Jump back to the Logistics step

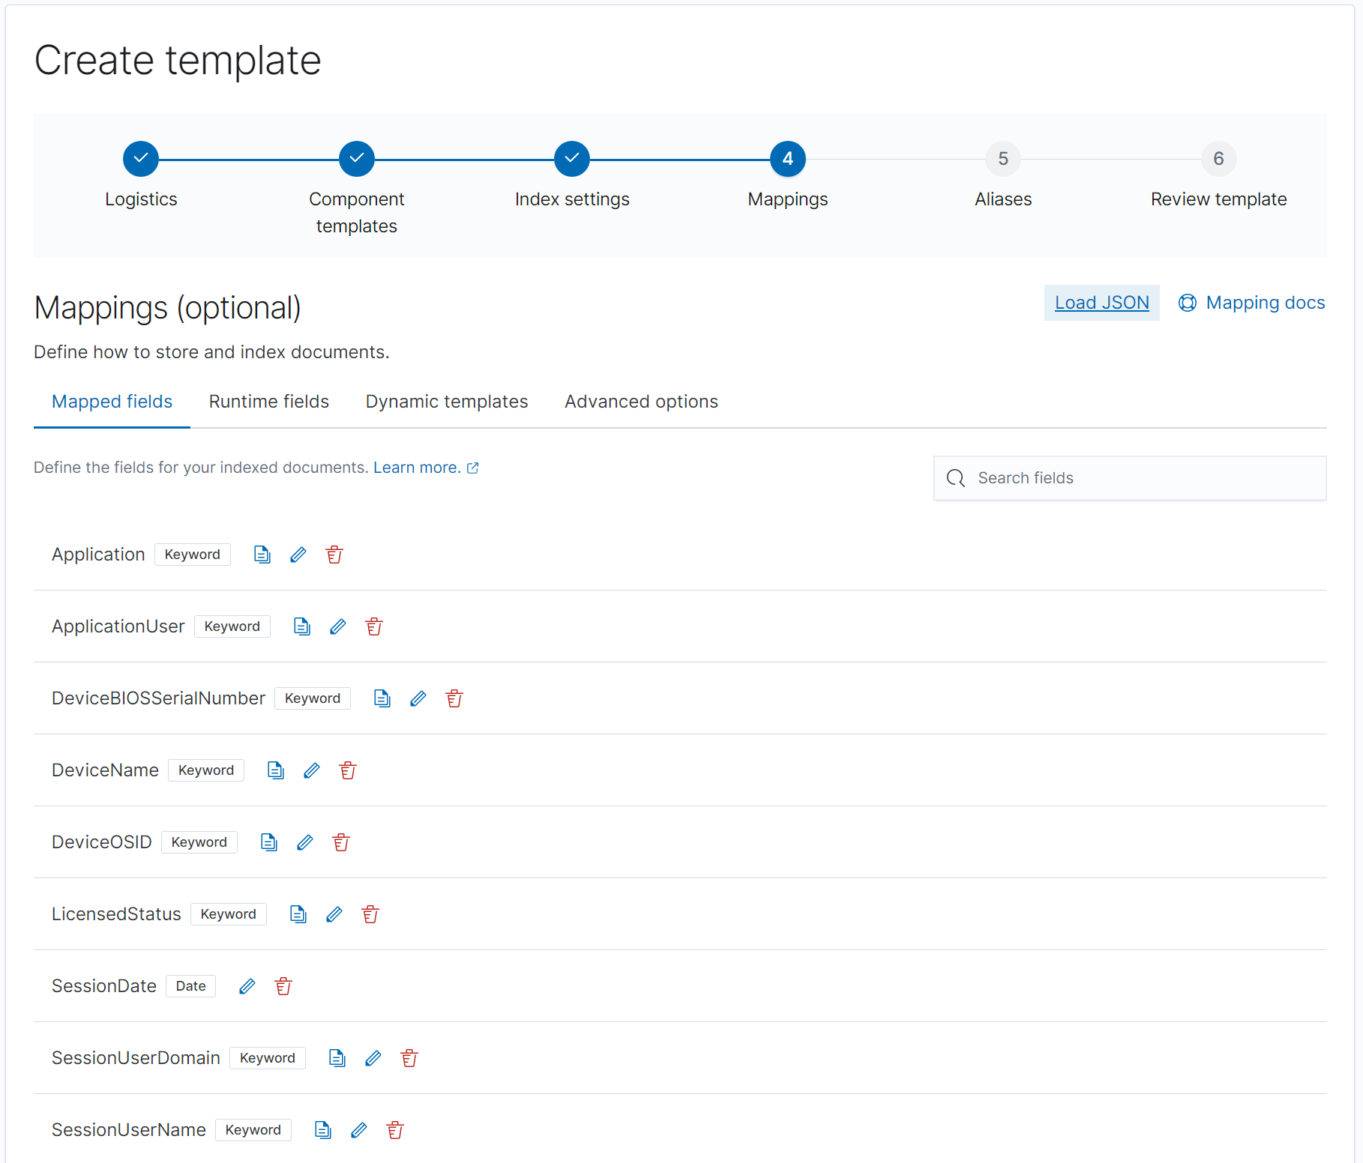coord(141,159)
